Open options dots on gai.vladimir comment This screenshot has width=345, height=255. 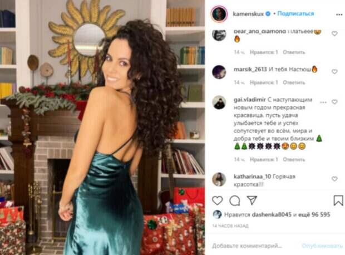coord(323,102)
